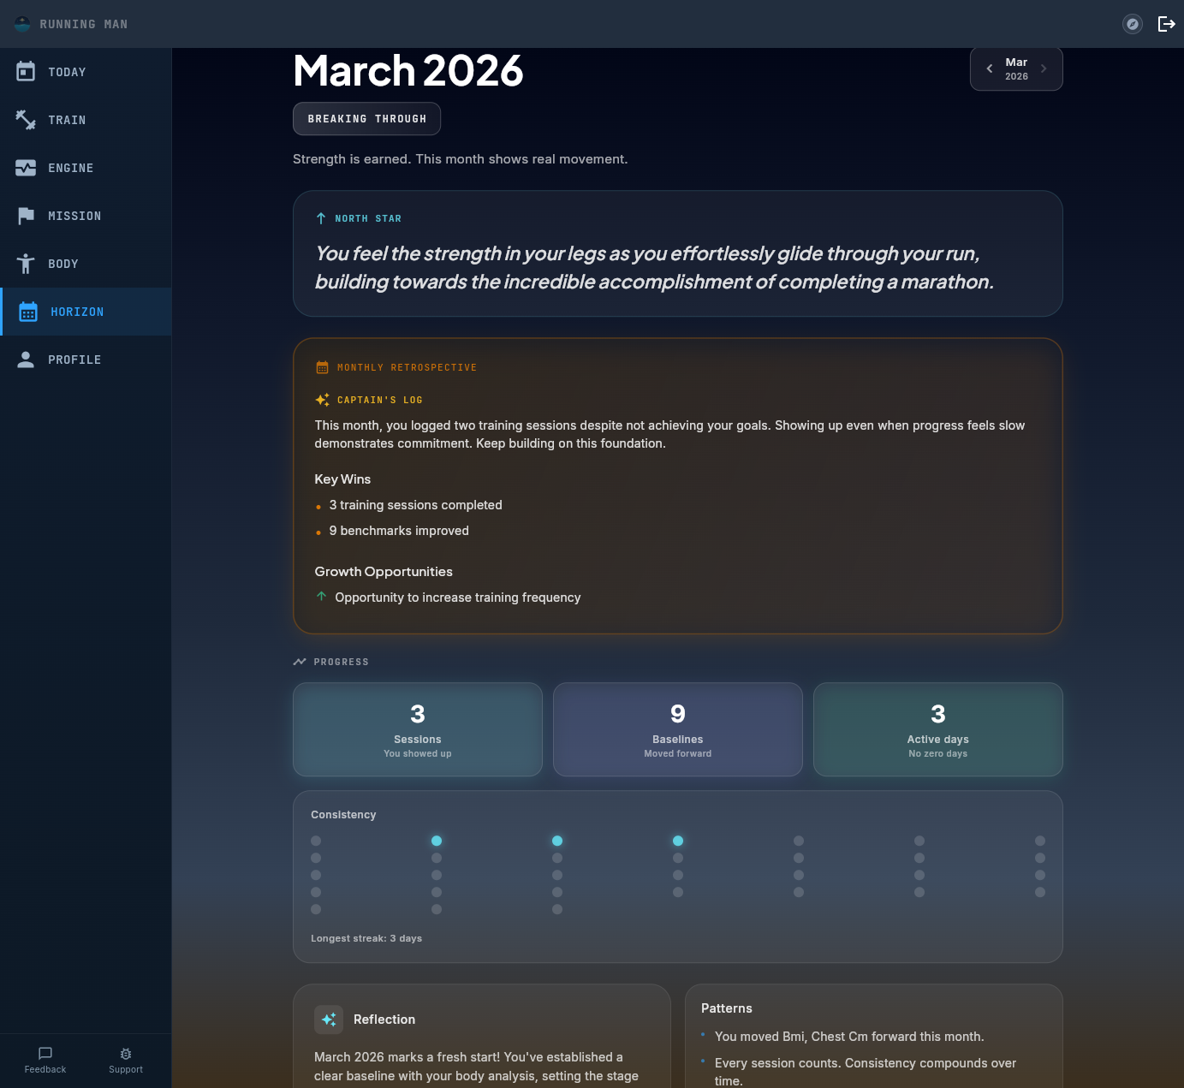Click the ENGINE chart icon in sidebar
This screenshot has width=1184, height=1088.
tap(26, 168)
